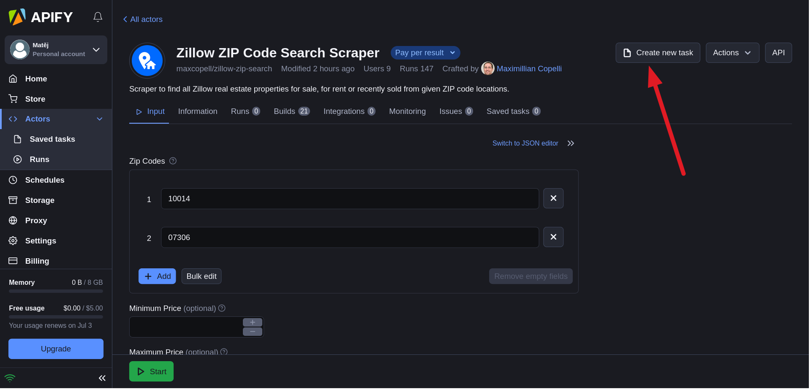
Task: Click the Store cart icon
Action: pos(13,99)
